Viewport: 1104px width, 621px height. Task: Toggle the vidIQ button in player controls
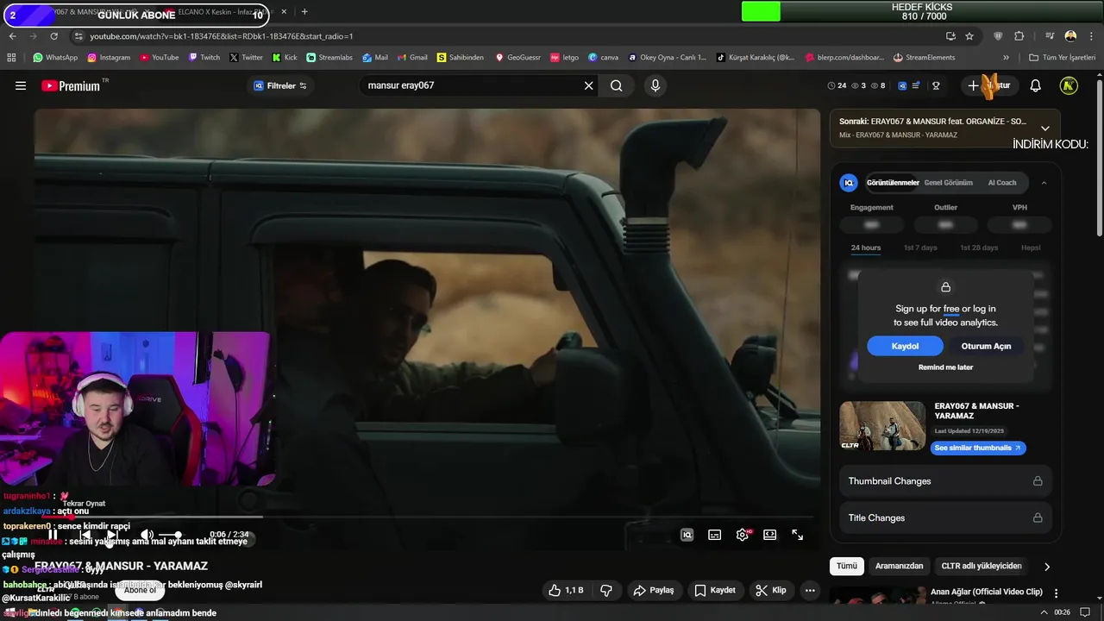click(x=687, y=535)
